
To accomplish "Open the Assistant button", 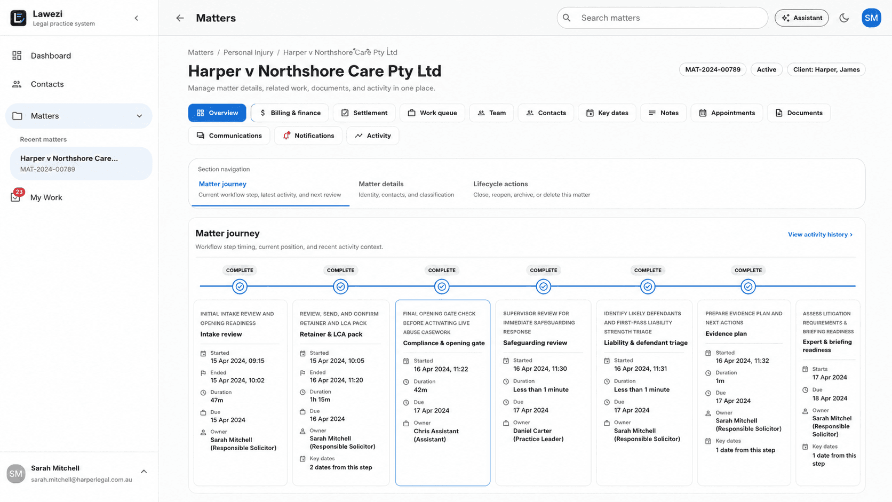I will pyautogui.click(x=801, y=18).
